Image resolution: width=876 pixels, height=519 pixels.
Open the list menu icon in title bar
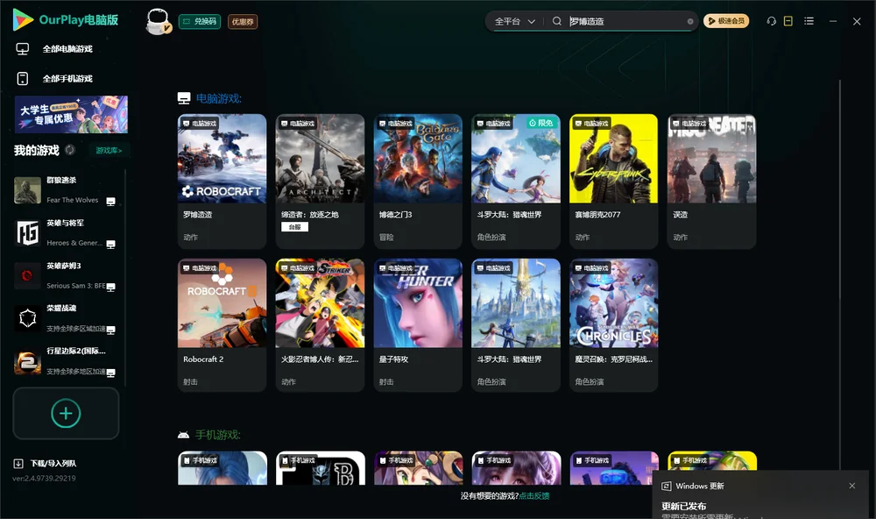809,21
